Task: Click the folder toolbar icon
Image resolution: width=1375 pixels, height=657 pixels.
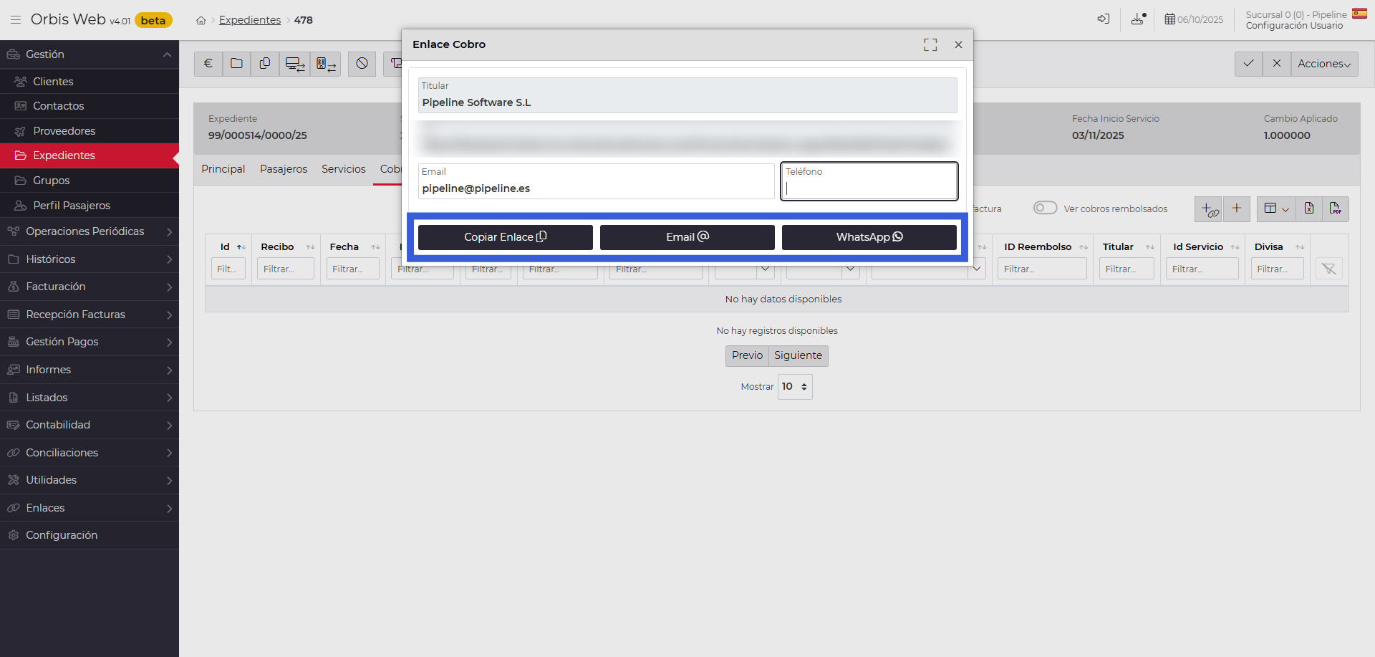Action: coord(236,64)
